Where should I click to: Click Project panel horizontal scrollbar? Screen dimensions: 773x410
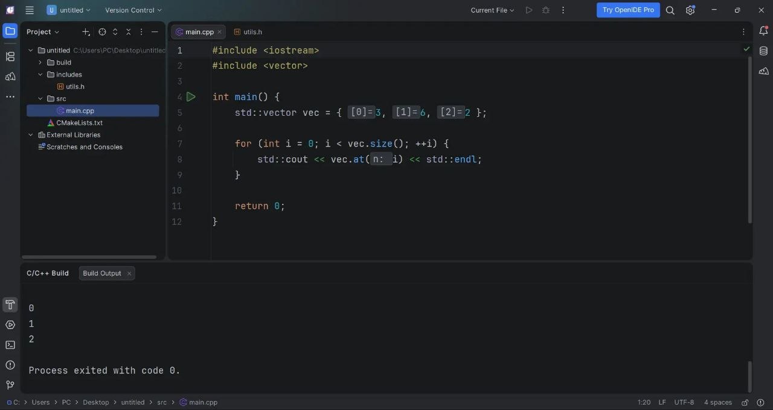point(89,257)
